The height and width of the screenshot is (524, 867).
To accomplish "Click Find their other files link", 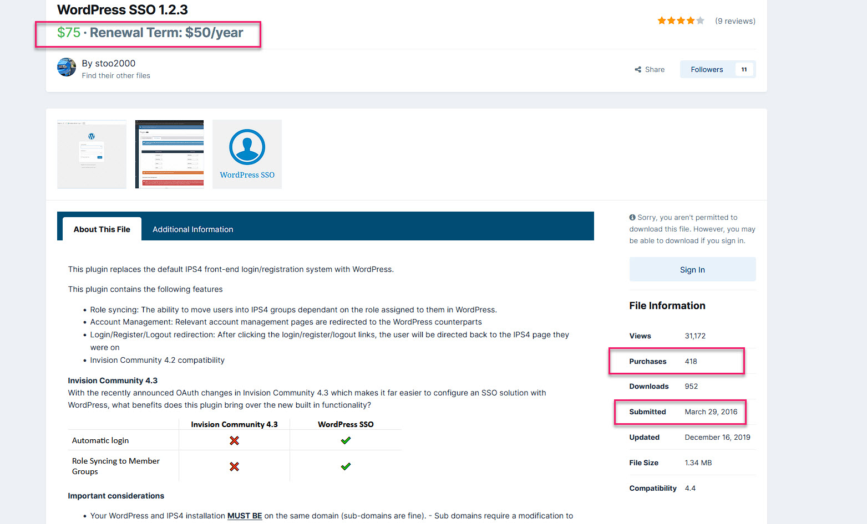I will [x=116, y=76].
